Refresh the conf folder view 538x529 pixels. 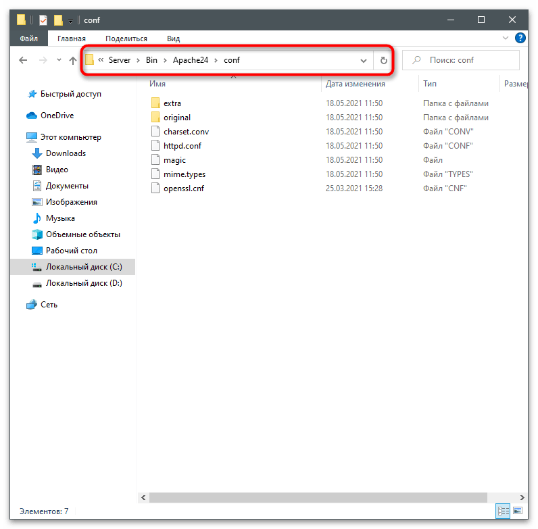click(384, 60)
